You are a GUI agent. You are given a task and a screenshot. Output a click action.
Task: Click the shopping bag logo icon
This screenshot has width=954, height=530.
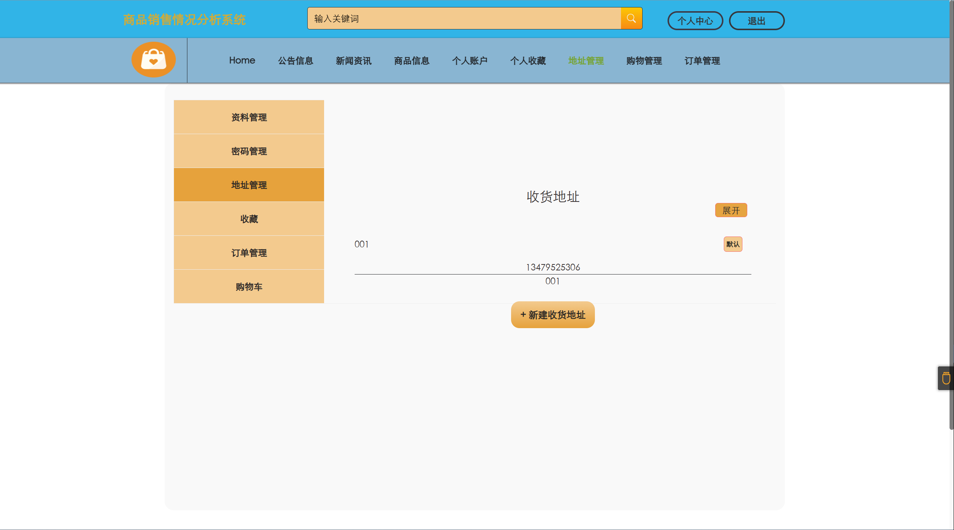pyautogui.click(x=153, y=60)
